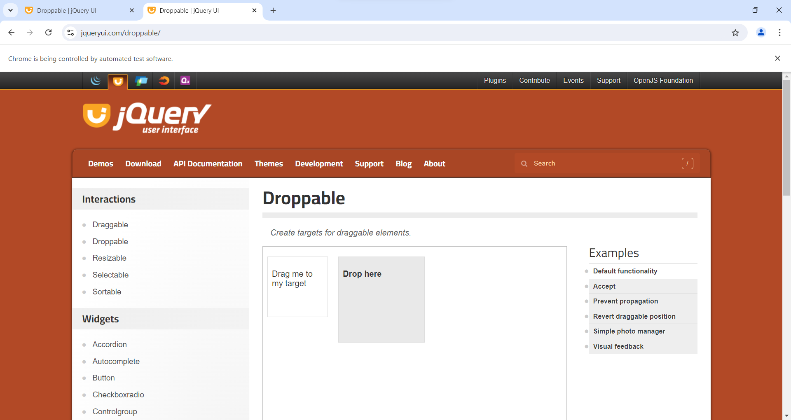
Task: Open the site info control next to the URL
Action: coord(70,33)
